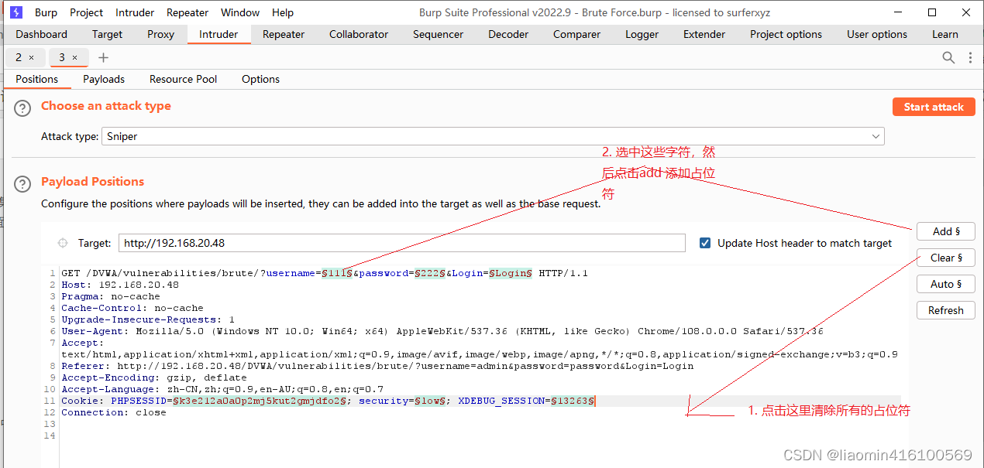
Task: Go to the Comparer tab
Action: [x=576, y=34]
